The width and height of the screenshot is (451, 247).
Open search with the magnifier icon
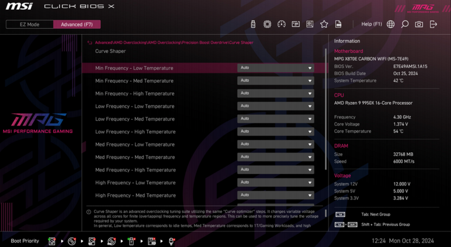click(x=405, y=24)
